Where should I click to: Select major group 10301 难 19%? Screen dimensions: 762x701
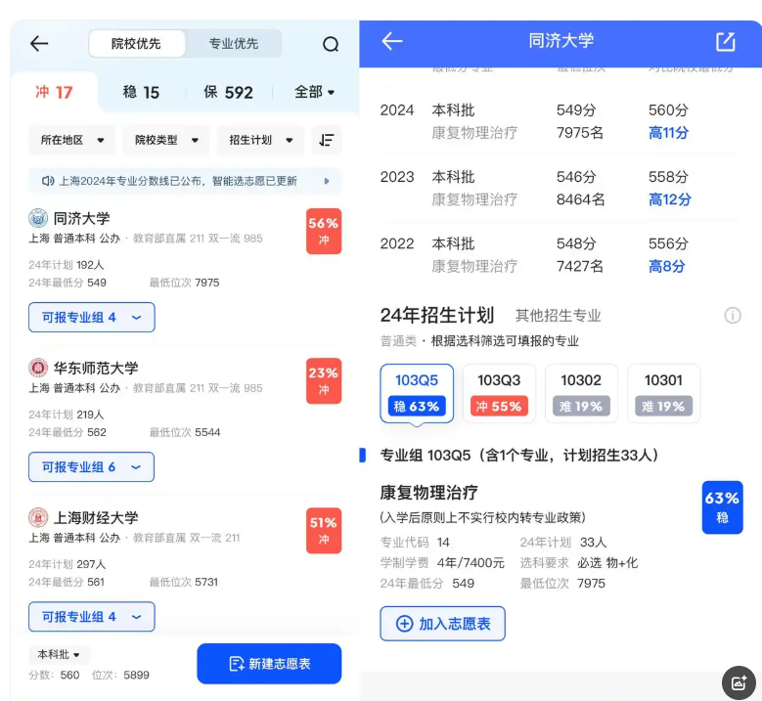(x=664, y=393)
